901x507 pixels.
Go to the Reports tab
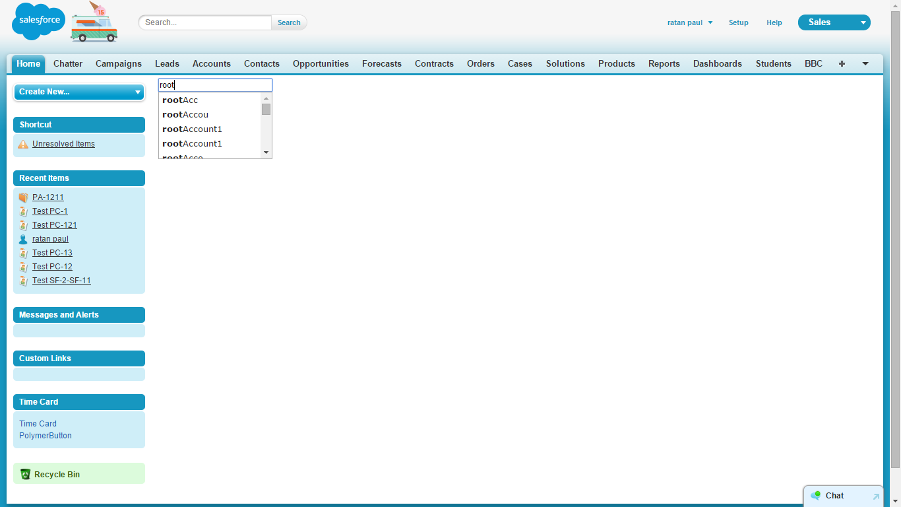664,64
